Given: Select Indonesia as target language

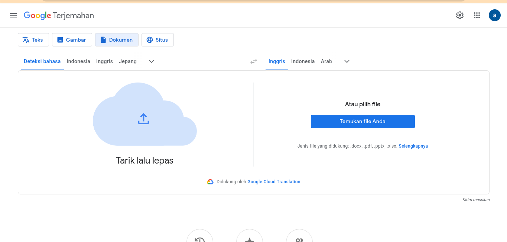Looking at the screenshot, I should pos(303,61).
